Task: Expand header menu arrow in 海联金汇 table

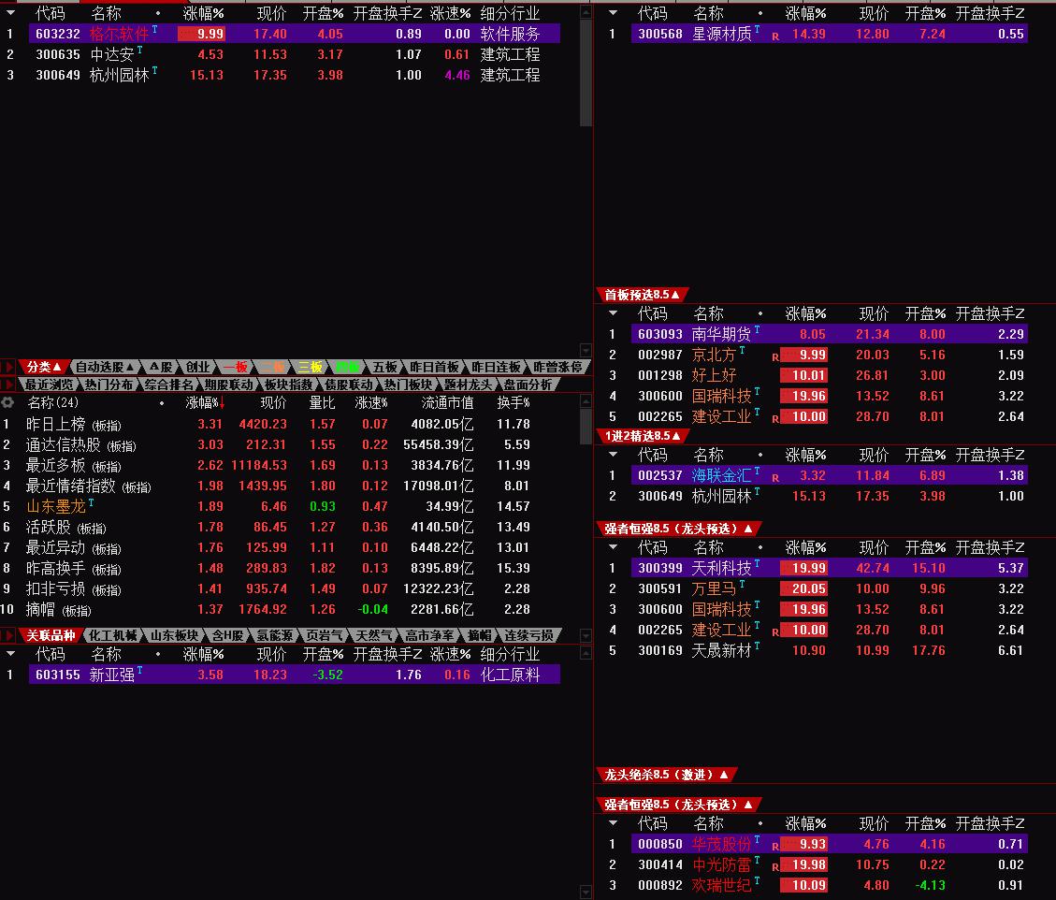Action: click(x=613, y=455)
